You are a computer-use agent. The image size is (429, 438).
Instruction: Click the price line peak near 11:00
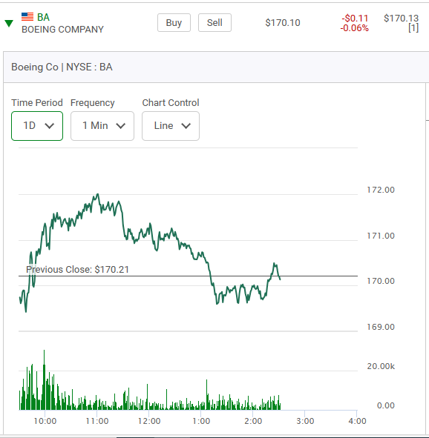[98, 194]
